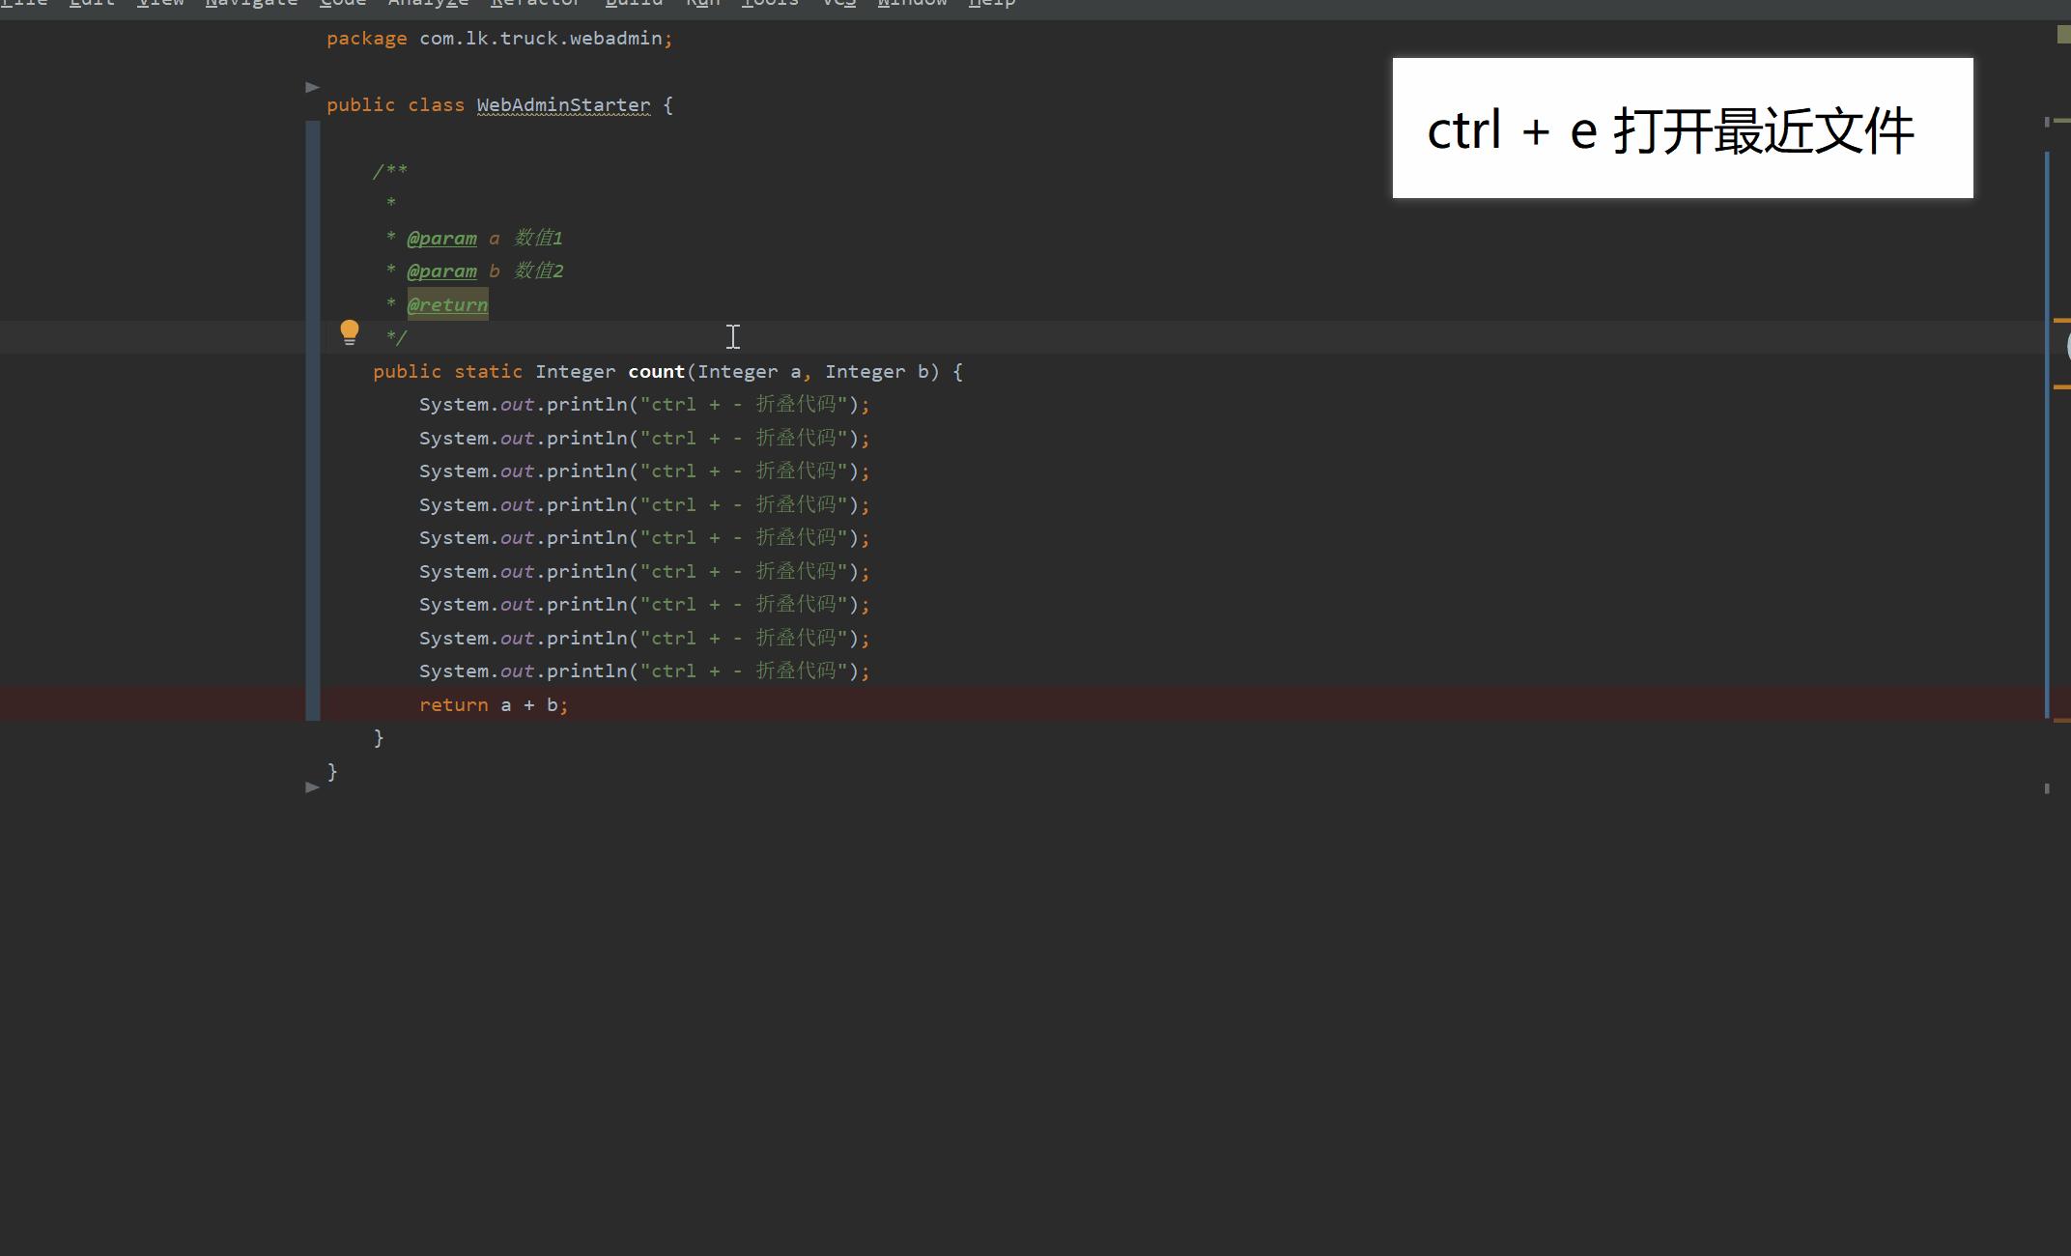The height and width of the screenshot is (1256, 2071).
Task: Click upper orange warning stripe on error bar
Action: click(x=2061, y=320)
